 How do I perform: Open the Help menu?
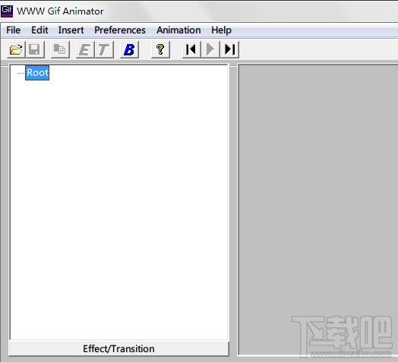221,30
